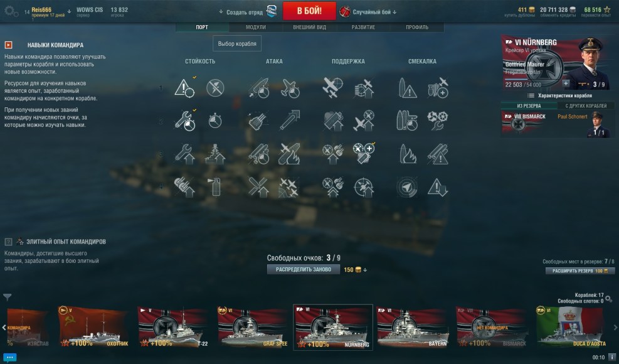Toggle the checked wrench-and-clock skill in row two

[x=184, y=120]
